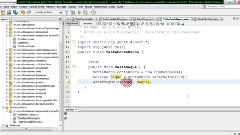Click the Pesquisar search field
The image size is (240, 135).
click(x=221, y=6)
